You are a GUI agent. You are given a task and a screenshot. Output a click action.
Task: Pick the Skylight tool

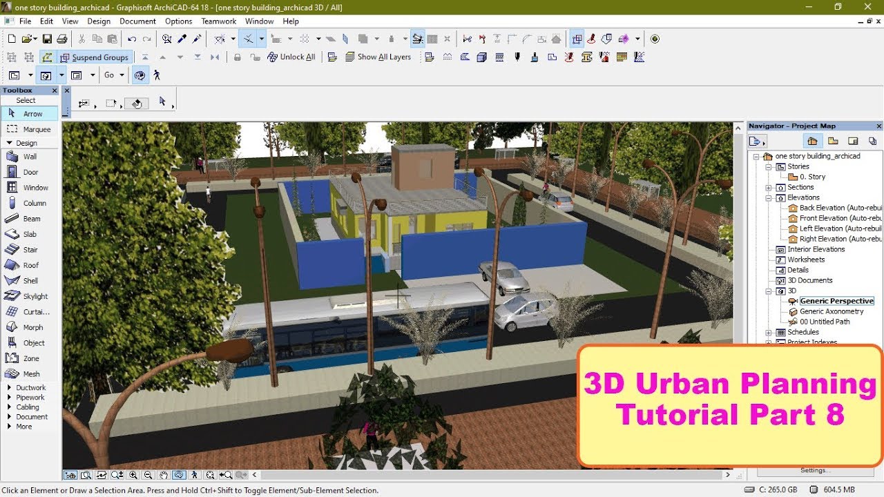tap(30, 297)
